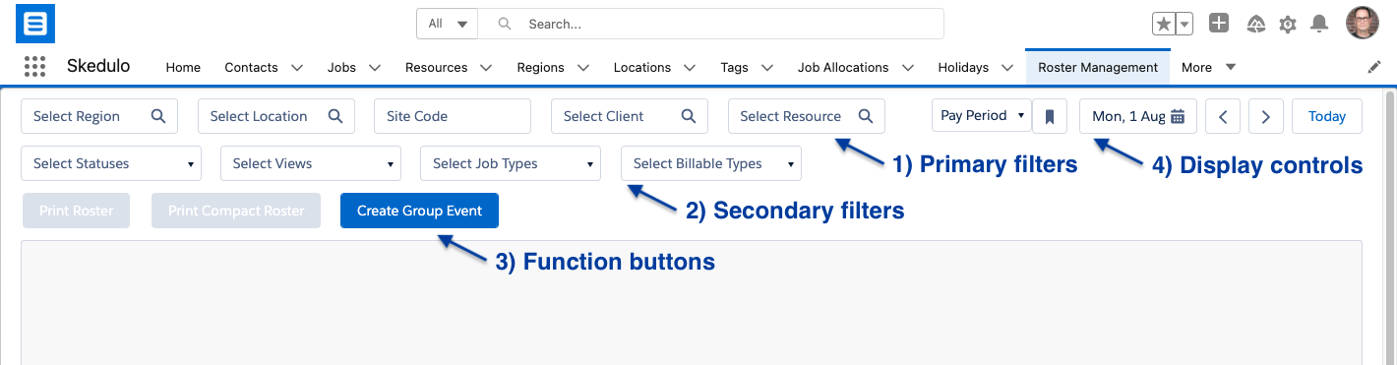The height and width of the screenshot is (365, 1397).
Task: Jump to Today button
Action: pyautogui.click(x=1327, y=116)
